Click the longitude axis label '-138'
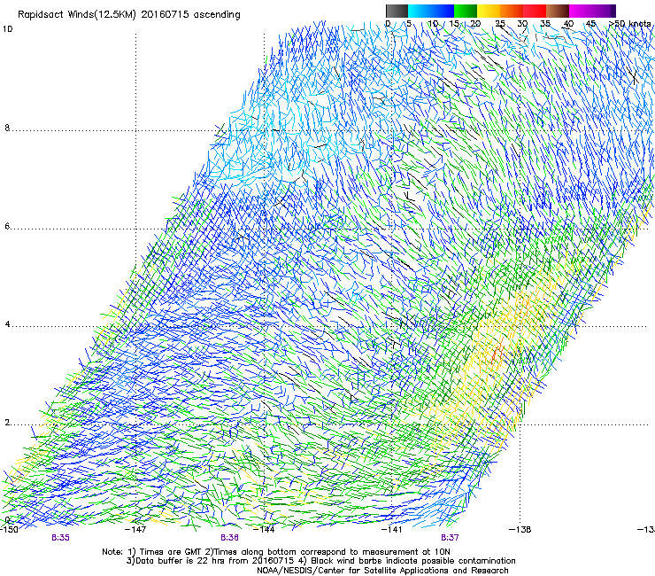This screenshot has width=655, height=576. pos(520,530)
